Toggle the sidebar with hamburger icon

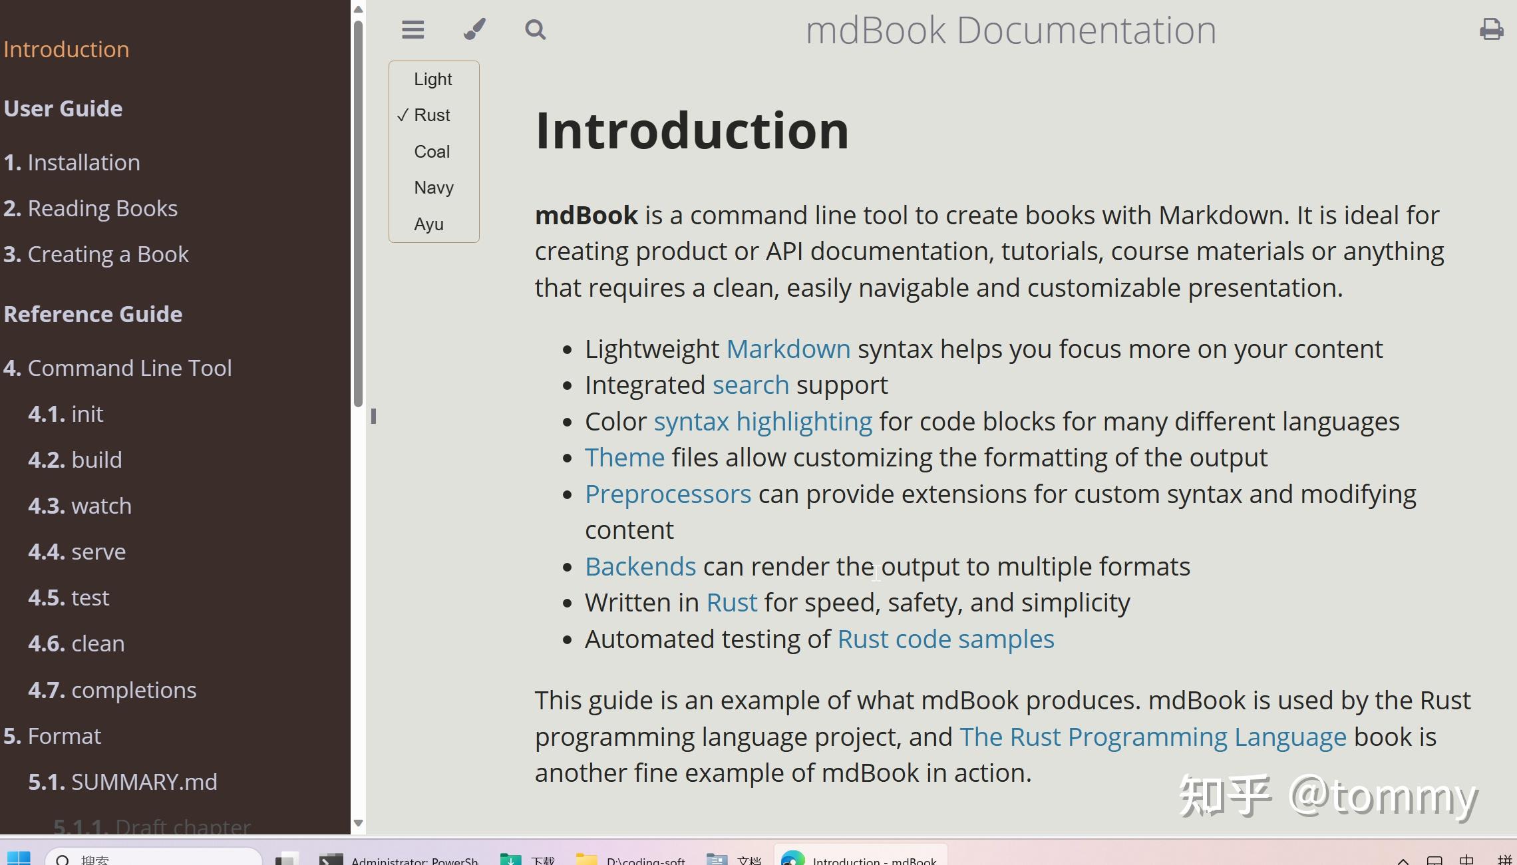click(413, 30)
